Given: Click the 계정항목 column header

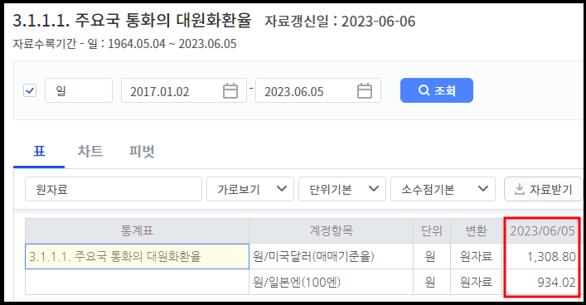Looking at the screenshot, I should click(331, 231).
